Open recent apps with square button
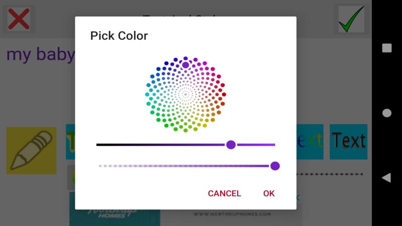 click(386, 48)
